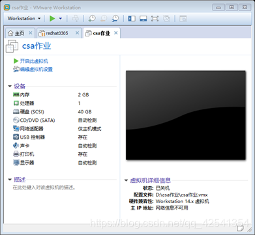Close the csa作业 tab
The width and height of the screenshot is (255, 235).
click(x=116, y=33)
